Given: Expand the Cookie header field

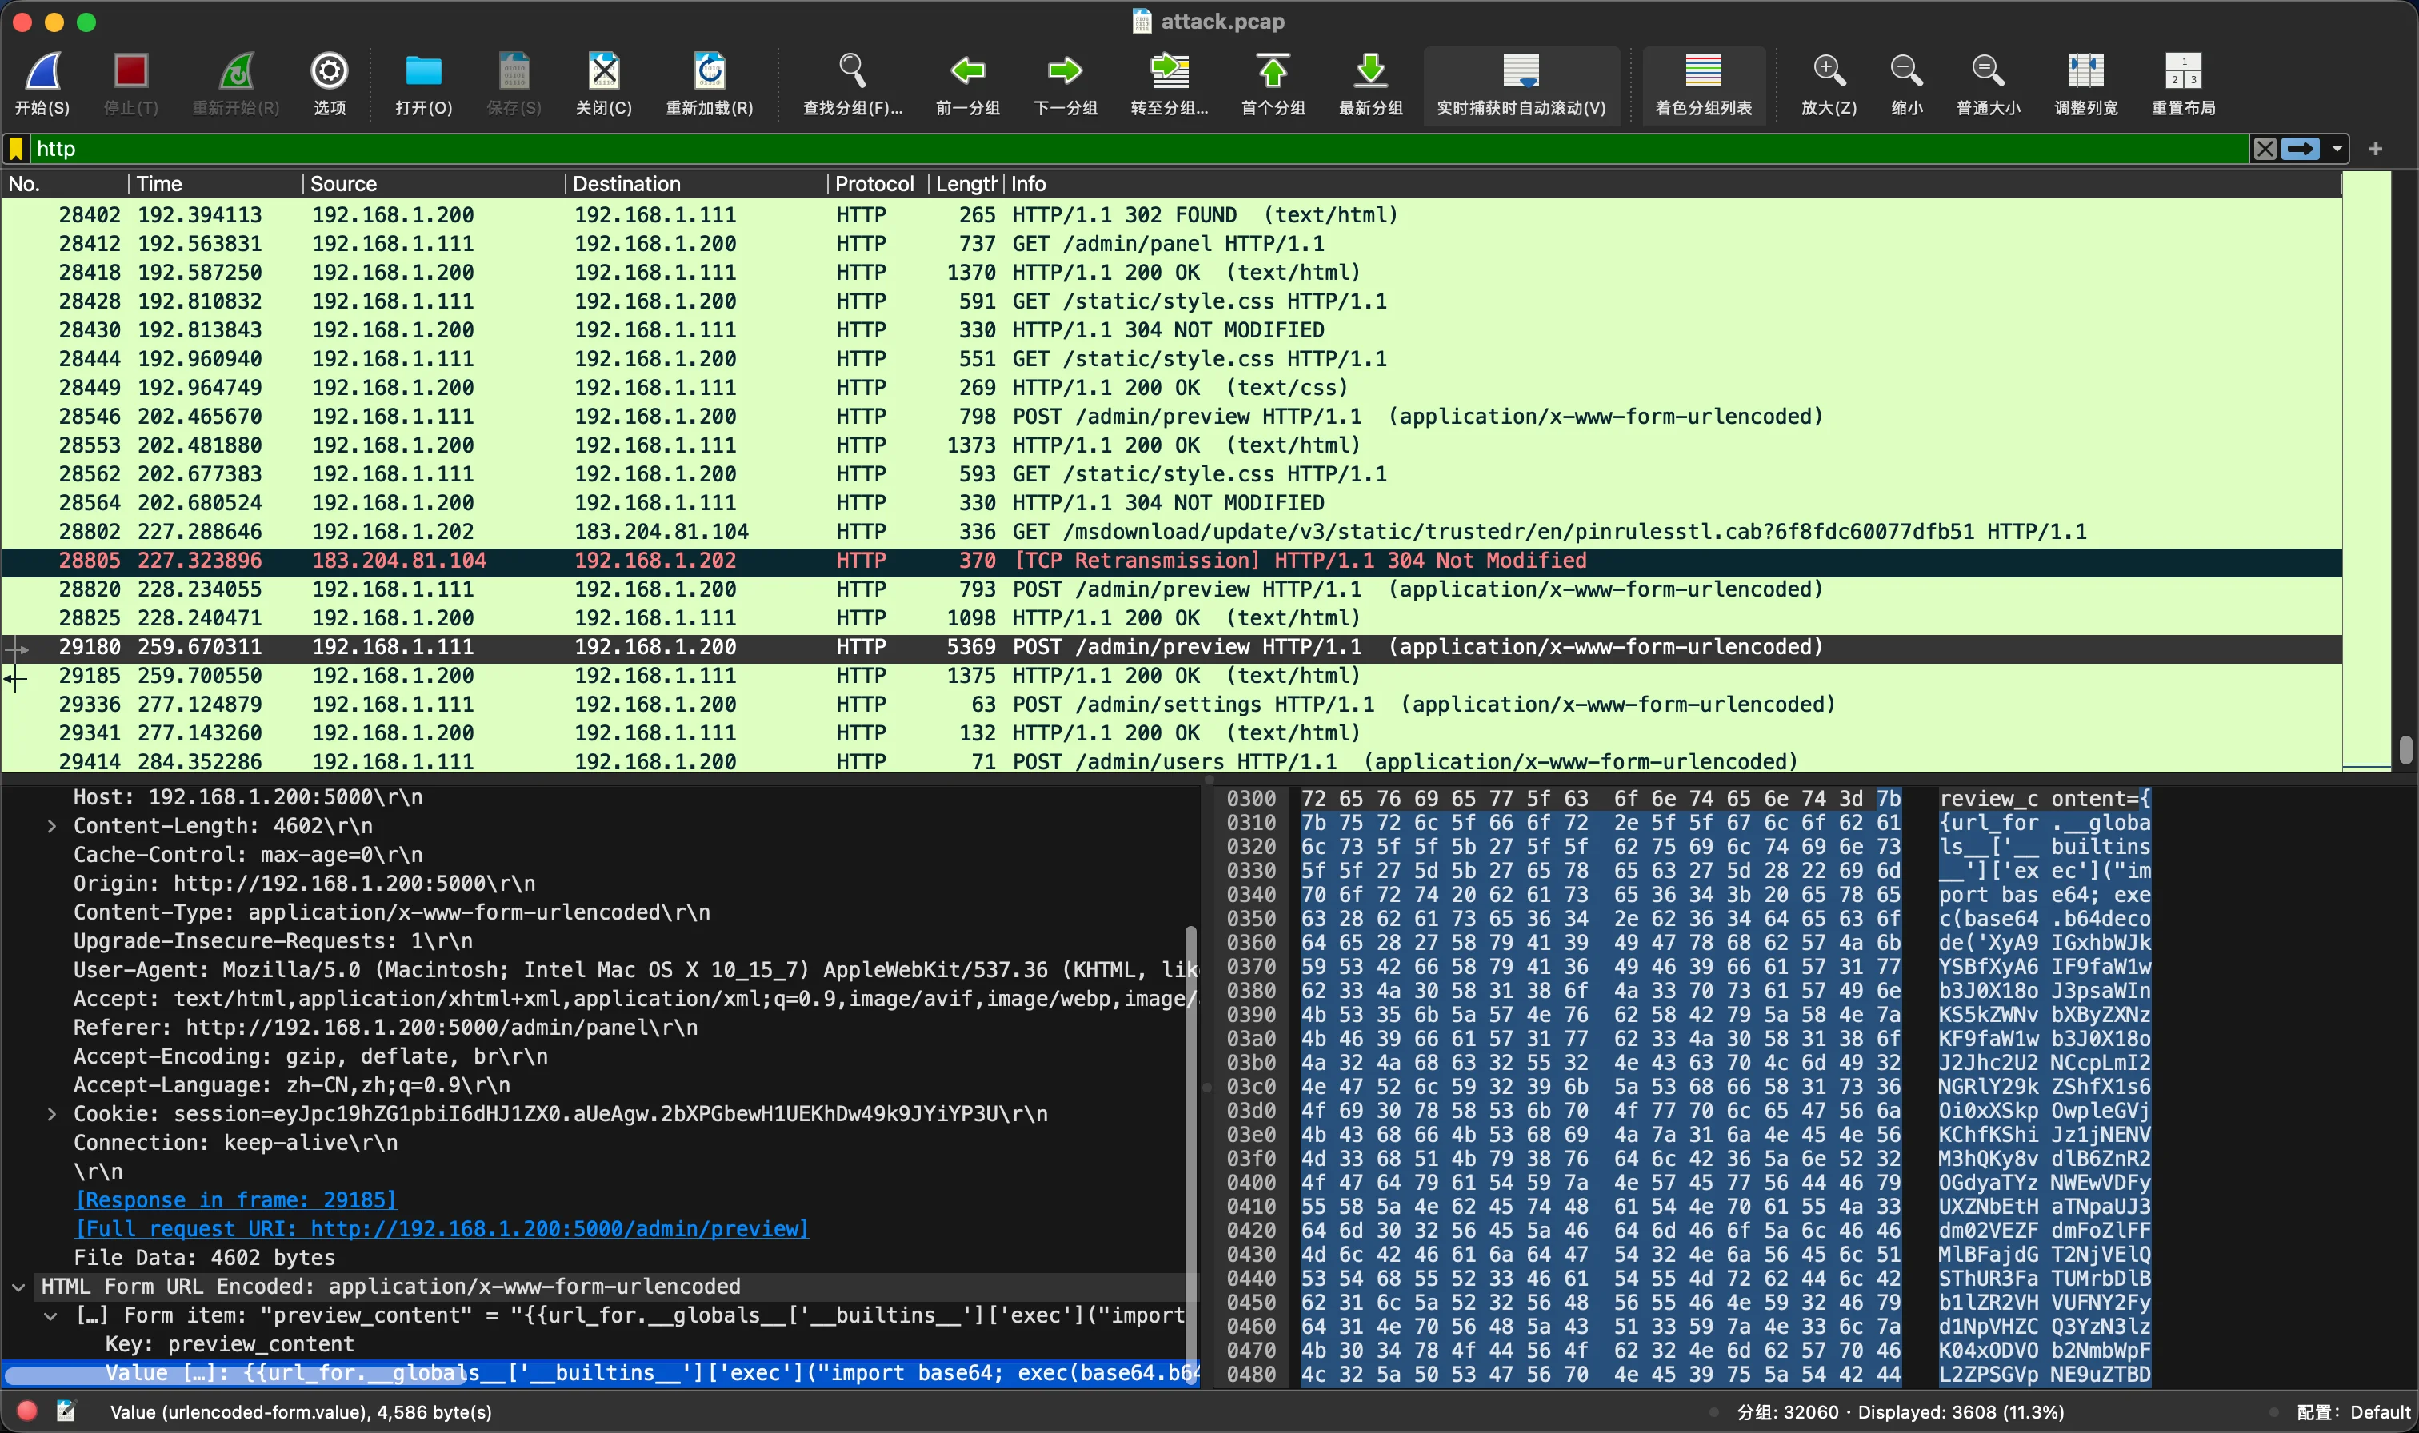Looking at the screenshot, I should click(51, 1115).
